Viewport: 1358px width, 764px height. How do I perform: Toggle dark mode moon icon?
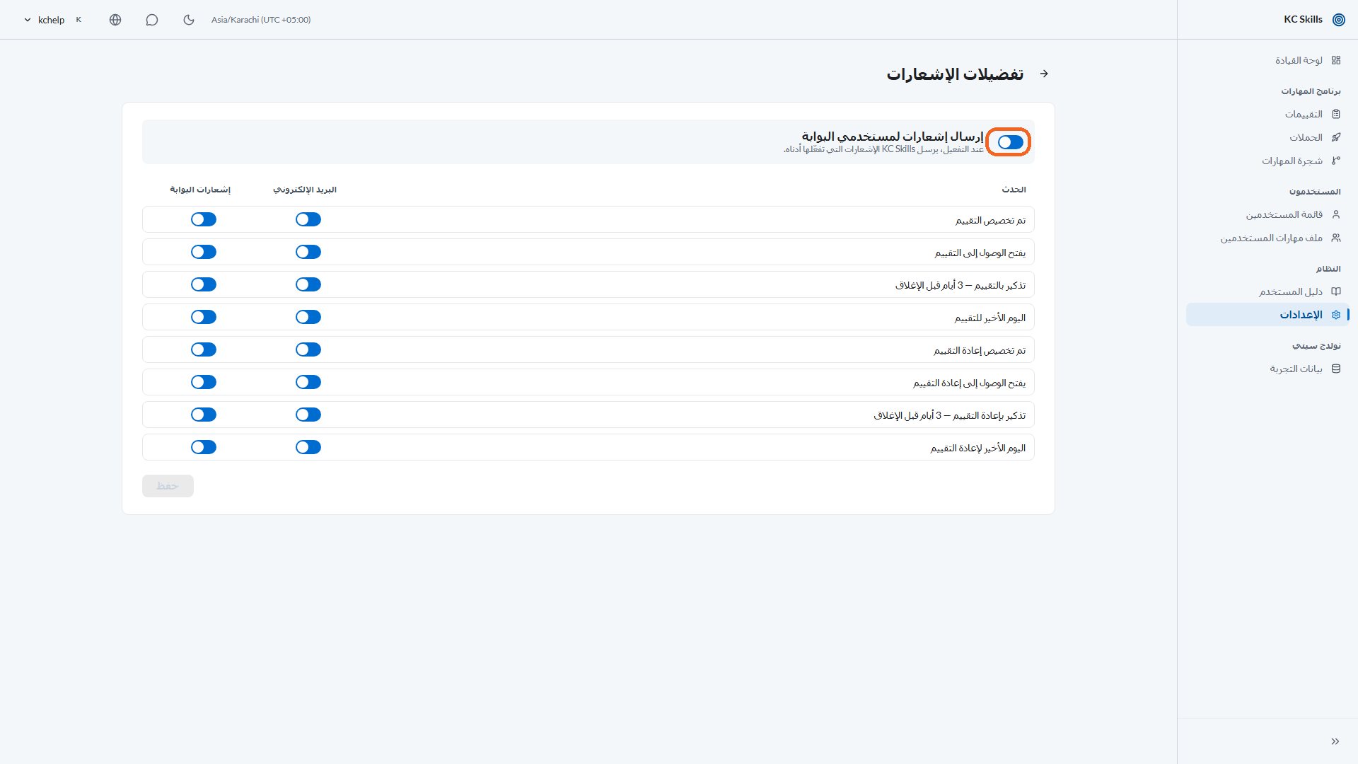point(189,20)
